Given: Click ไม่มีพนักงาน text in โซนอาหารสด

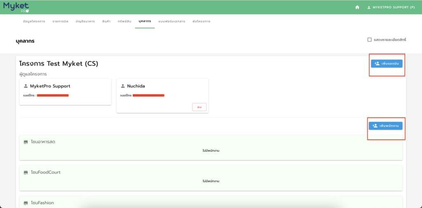Looking at the screenshot, I should tap(211, 150).
